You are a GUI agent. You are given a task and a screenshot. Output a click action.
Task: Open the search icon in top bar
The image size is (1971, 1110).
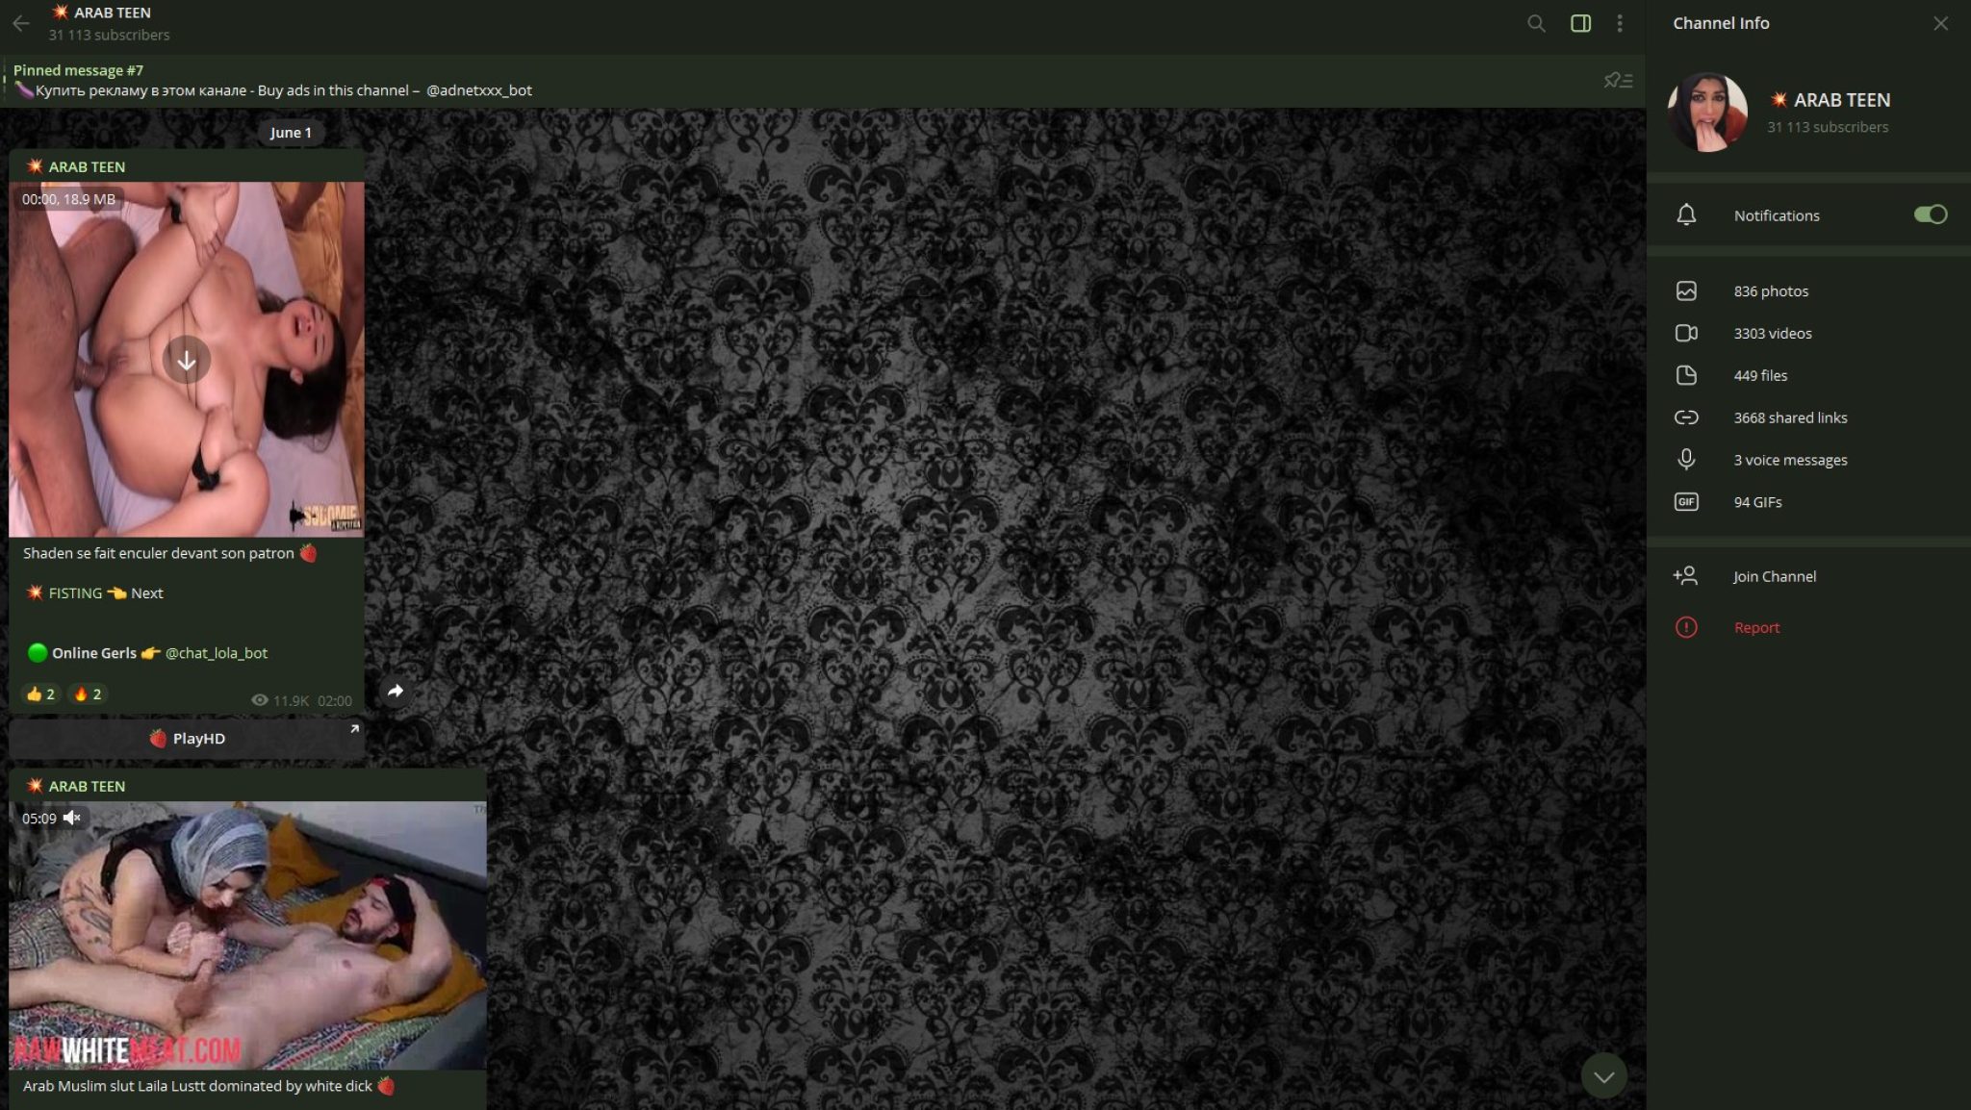pos(1536,23)
